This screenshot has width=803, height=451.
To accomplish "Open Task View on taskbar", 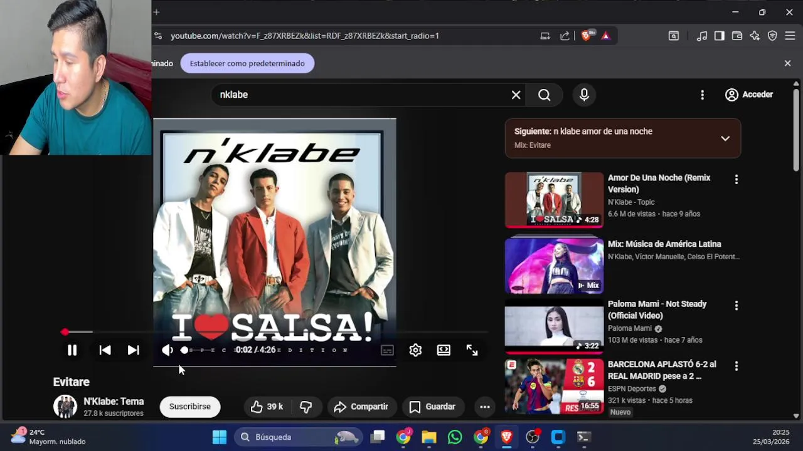I will (378, 437).
